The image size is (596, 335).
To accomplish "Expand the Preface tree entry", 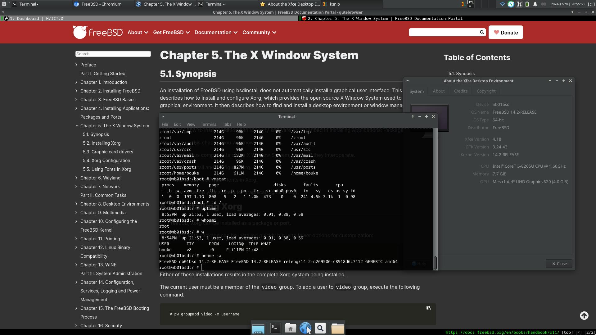I will coord(76,65).
